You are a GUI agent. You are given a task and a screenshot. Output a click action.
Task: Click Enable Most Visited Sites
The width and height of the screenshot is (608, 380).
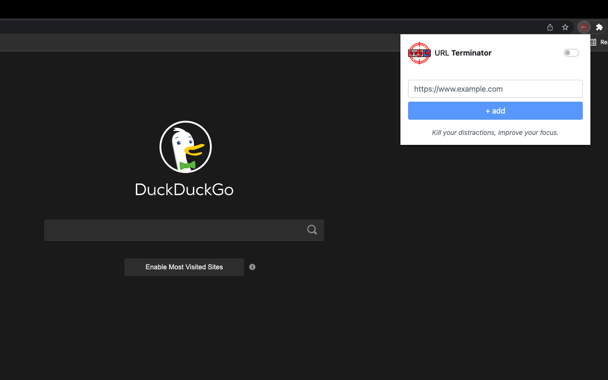pos(184,267)
